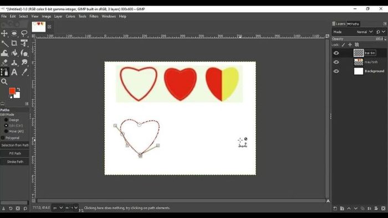Click the white background color swatch
388x218 pixels.
pos(17,96)
